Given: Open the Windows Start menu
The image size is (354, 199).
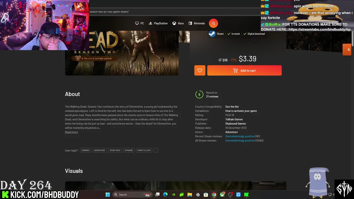Looking at the screenshot, I should coord(108,195).
